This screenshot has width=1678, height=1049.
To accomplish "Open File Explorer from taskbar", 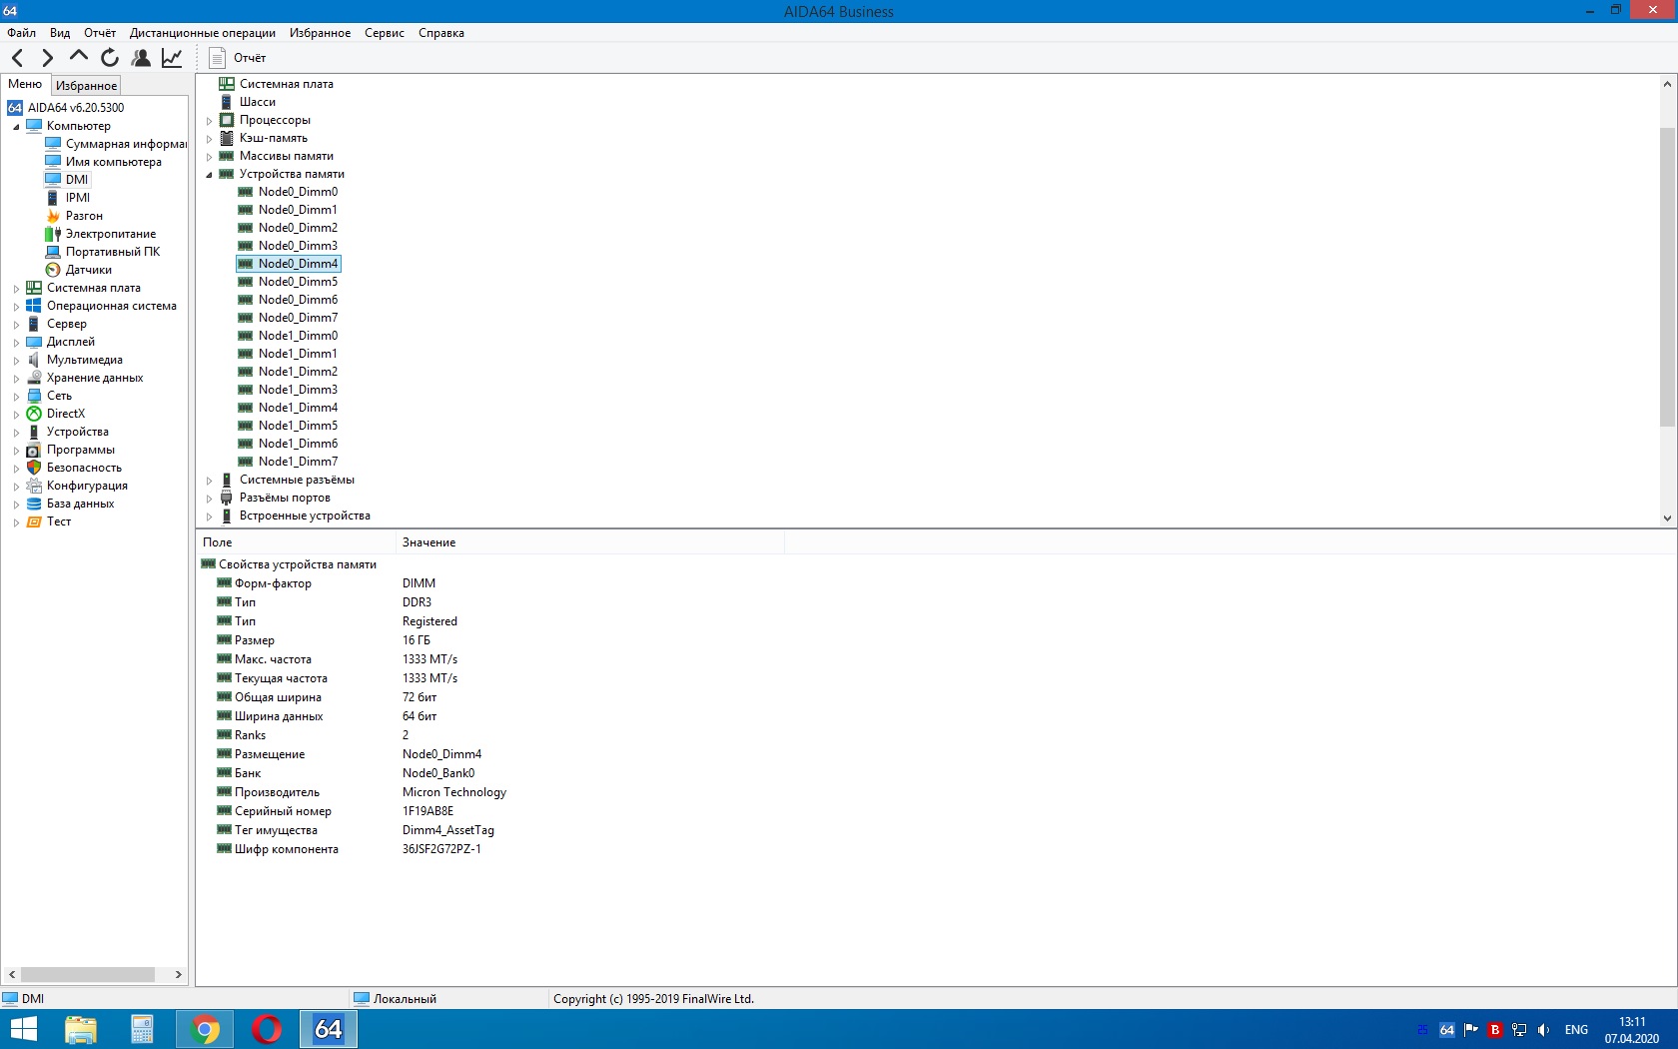I will tap(81, 1029).
